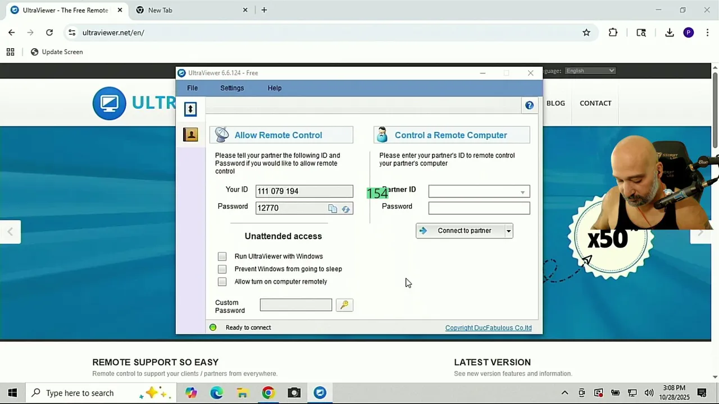Open the Settings menu in UltraViewer

(x=232, y=88)
